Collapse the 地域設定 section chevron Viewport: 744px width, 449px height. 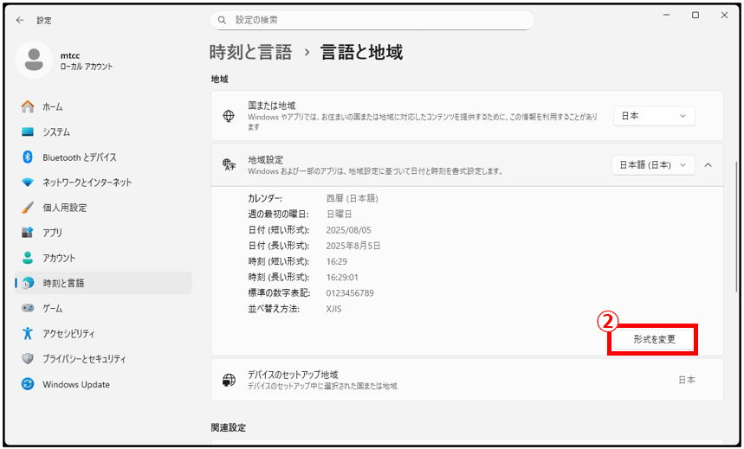[708, 165]
